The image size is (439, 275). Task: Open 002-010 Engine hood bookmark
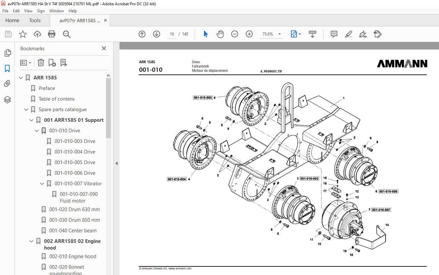point(73,256)
